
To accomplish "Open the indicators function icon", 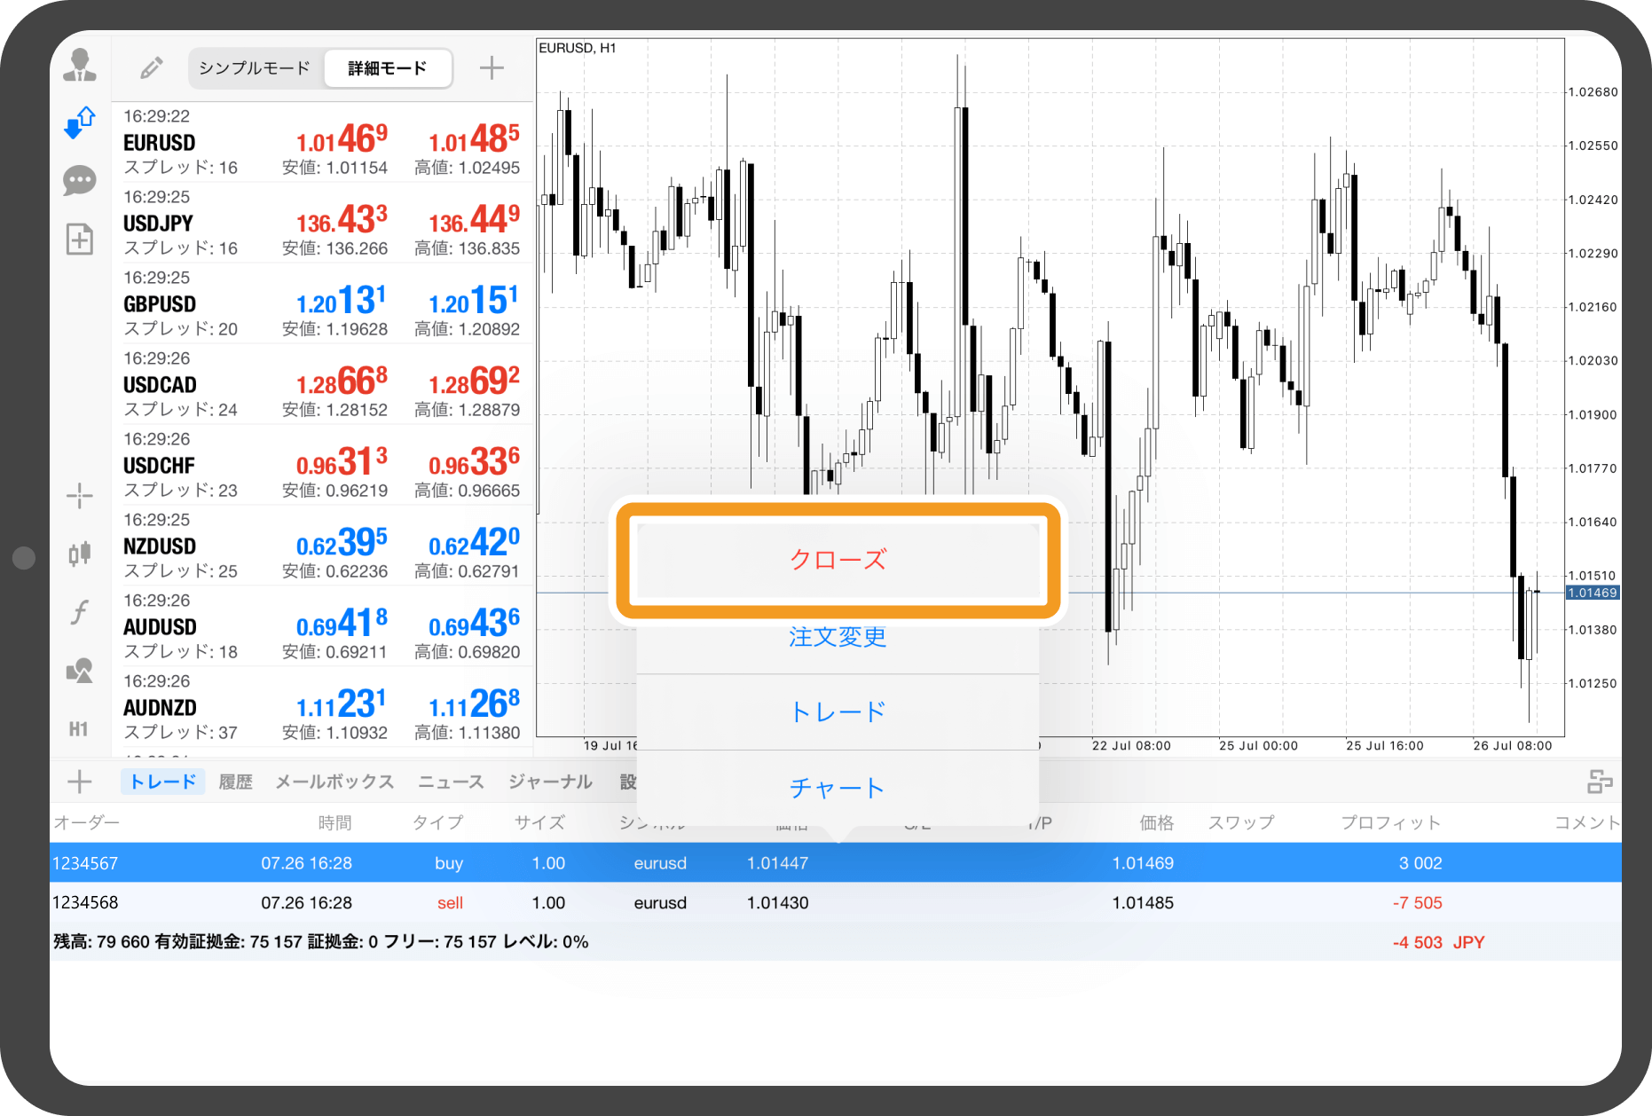I will pyautogui.click(x=80, y=612).
